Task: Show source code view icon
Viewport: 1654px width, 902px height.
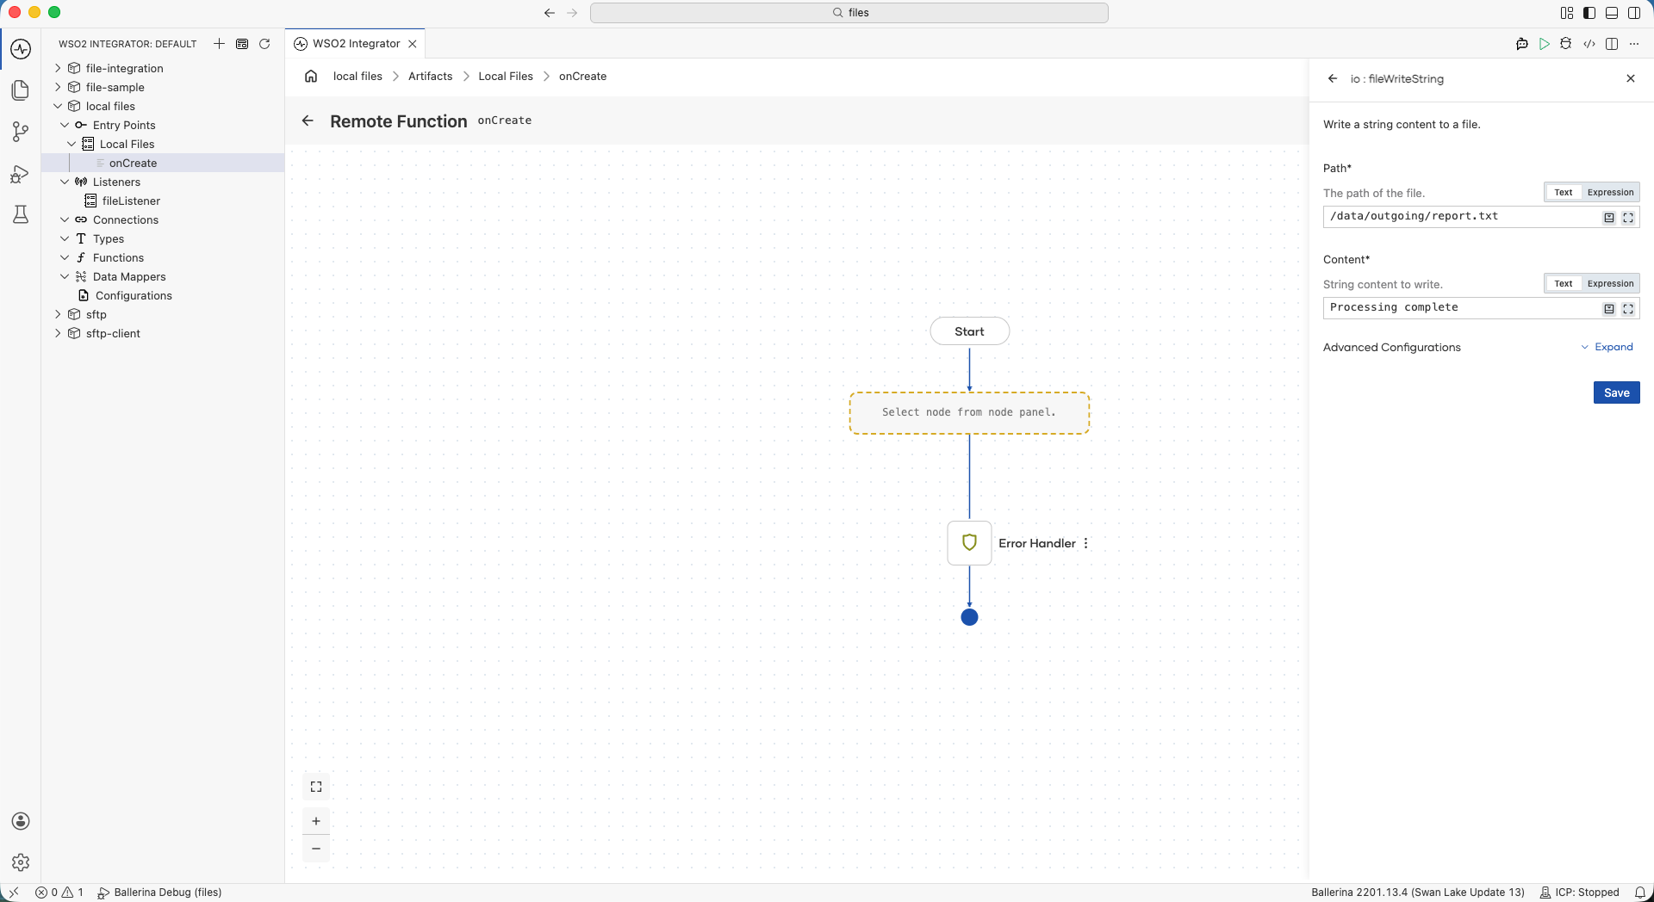Action: click(x=1589, y=44)
